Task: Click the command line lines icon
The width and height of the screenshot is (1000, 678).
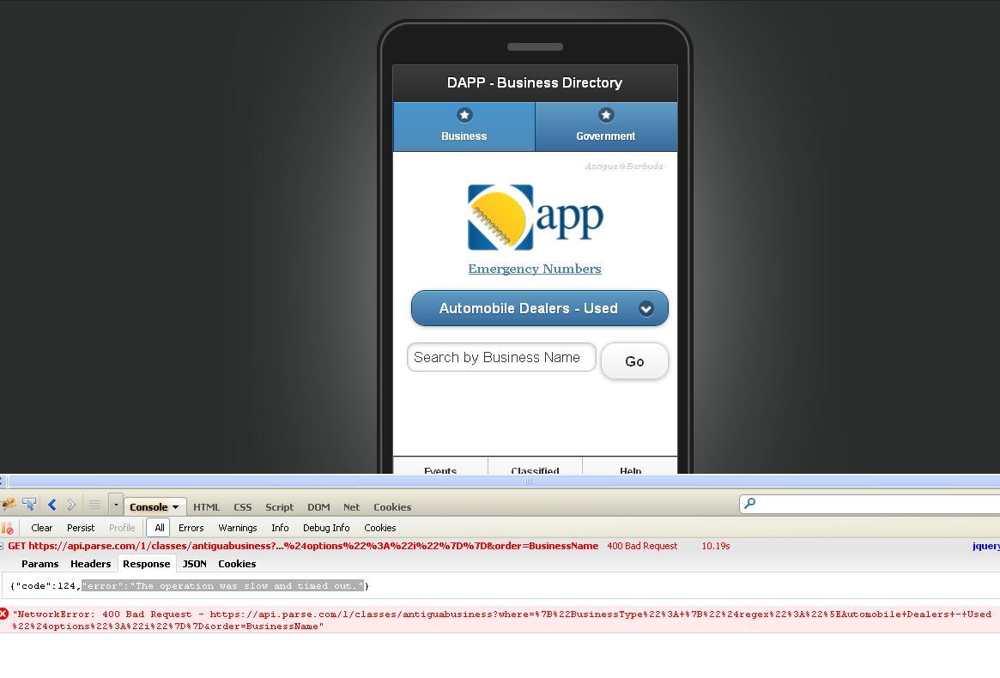Action: click(x=94, y=505)
